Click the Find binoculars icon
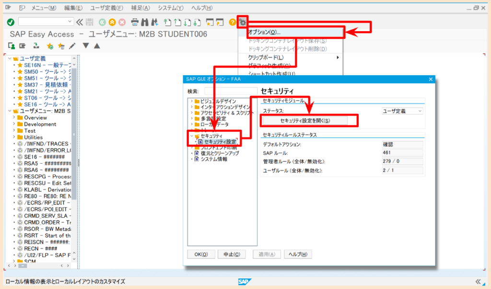This screenshot has width=491, height=289. (144, 22)
